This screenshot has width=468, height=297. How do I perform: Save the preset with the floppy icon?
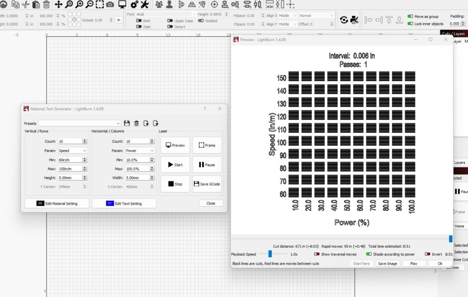[127, 123]
